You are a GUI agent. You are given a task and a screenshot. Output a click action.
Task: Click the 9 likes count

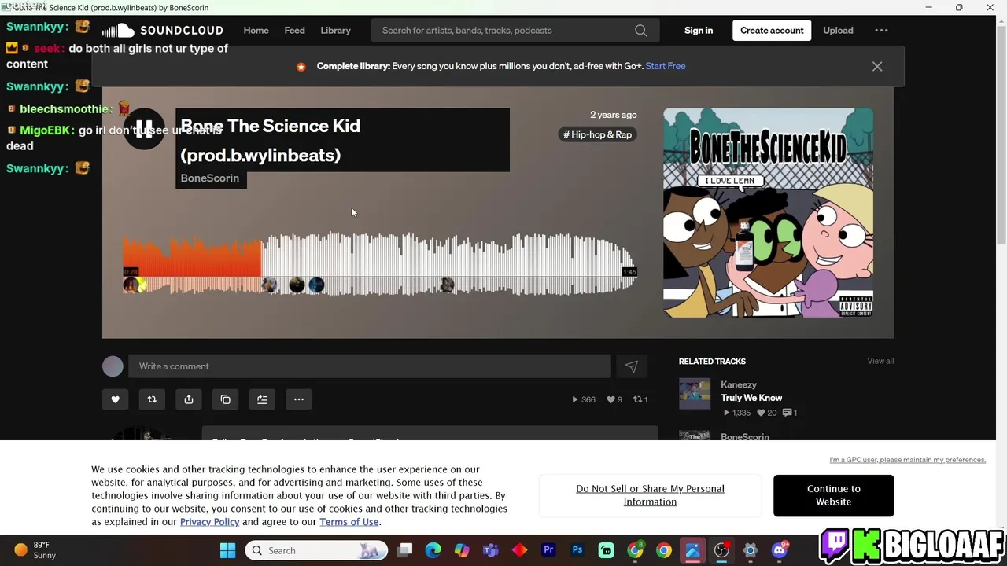tap(614, 399)
